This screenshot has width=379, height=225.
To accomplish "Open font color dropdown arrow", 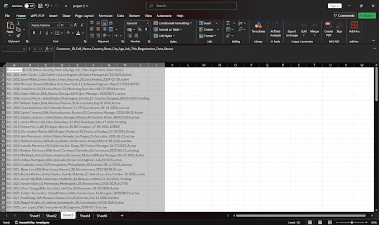I will coord(82,33).
